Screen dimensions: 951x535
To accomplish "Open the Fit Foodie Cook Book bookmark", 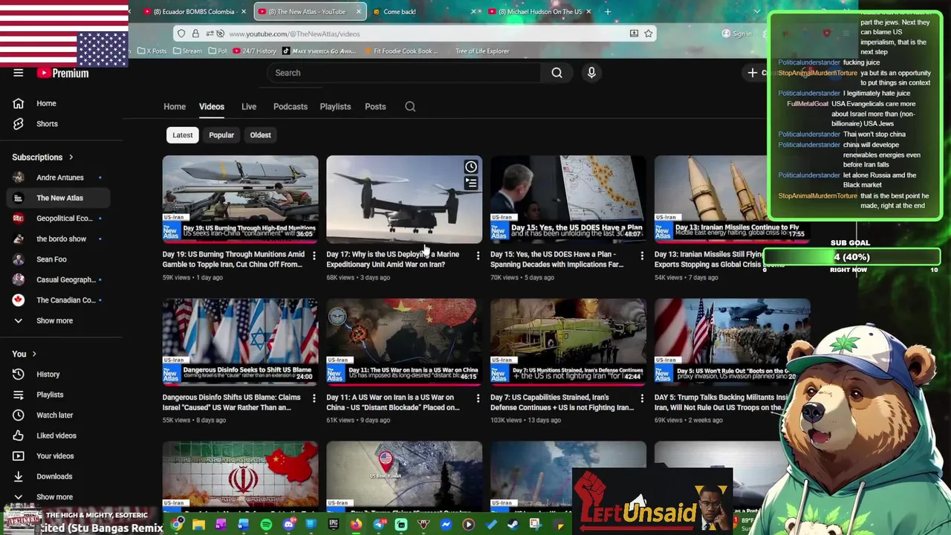I will coord(401,51).
